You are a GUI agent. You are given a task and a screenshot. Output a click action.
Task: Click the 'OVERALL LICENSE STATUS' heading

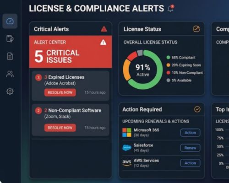(150, 42)
